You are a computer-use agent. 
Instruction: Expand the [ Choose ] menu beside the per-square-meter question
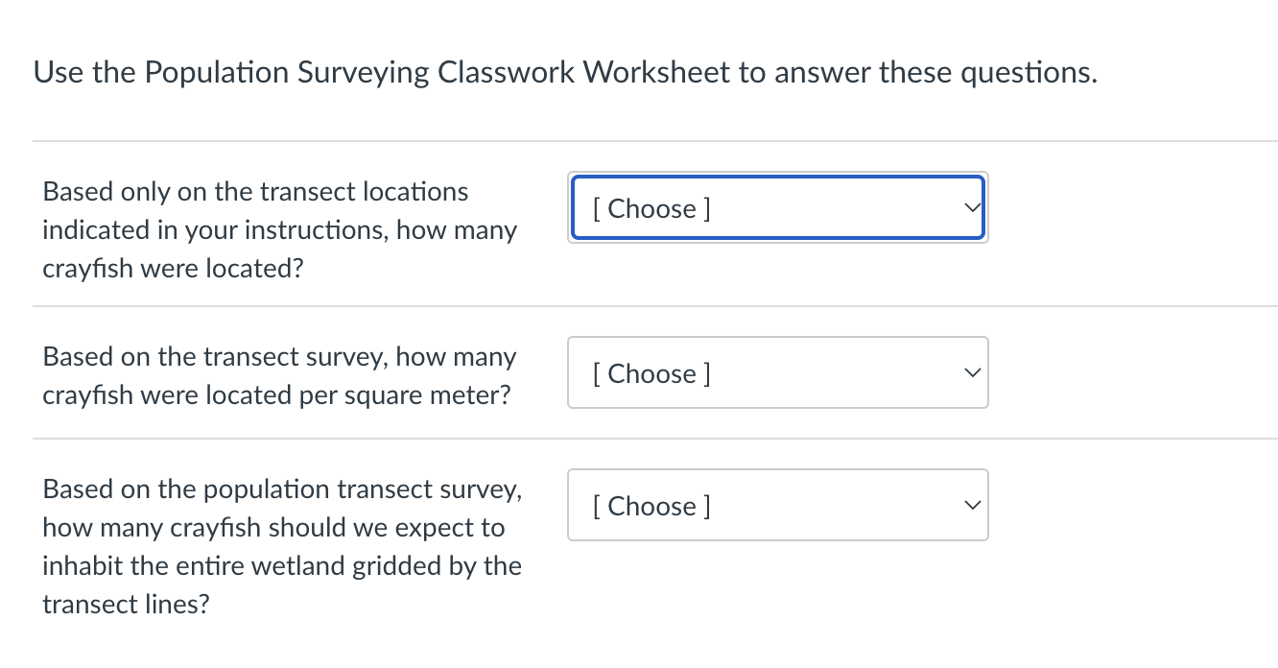tap(777, 372)
